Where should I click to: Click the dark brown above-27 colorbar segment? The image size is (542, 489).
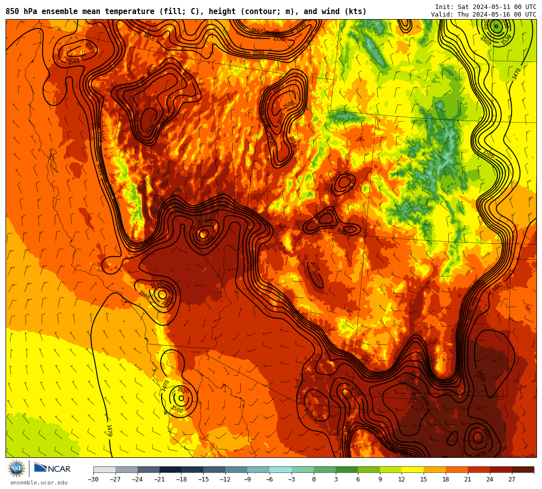click(x=523, y=469)
